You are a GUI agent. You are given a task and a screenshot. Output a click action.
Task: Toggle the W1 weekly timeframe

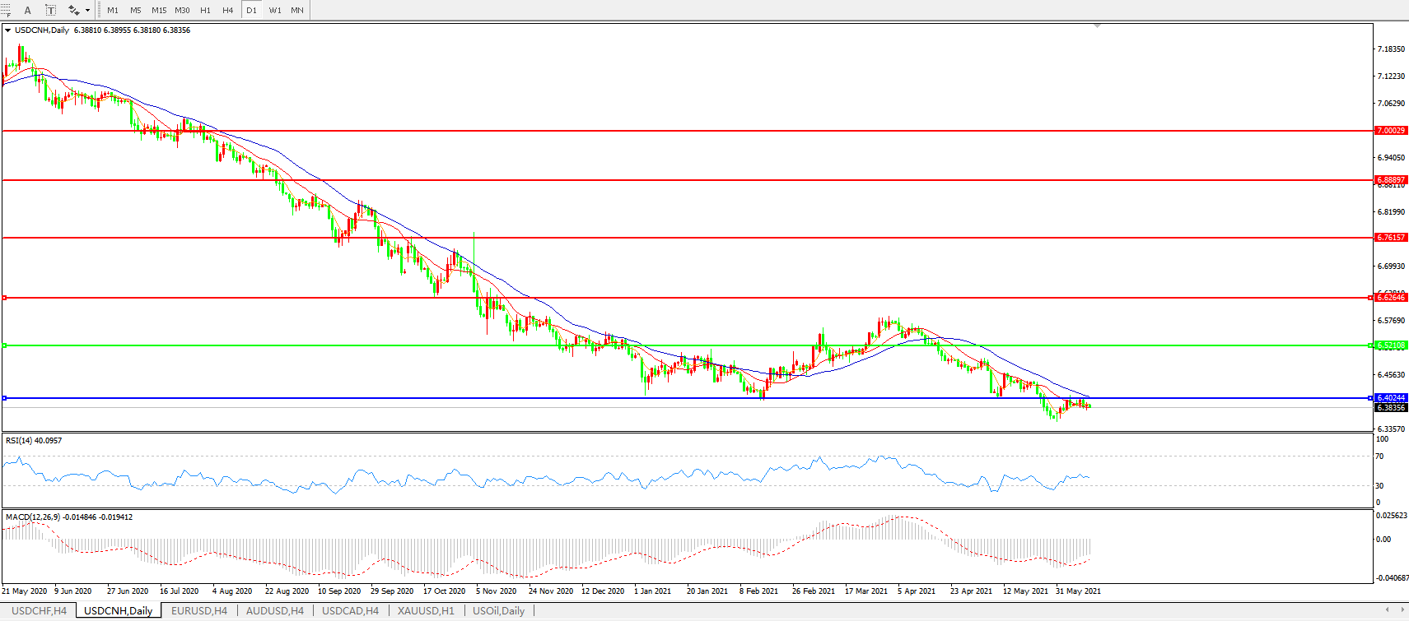click(275, 10)
